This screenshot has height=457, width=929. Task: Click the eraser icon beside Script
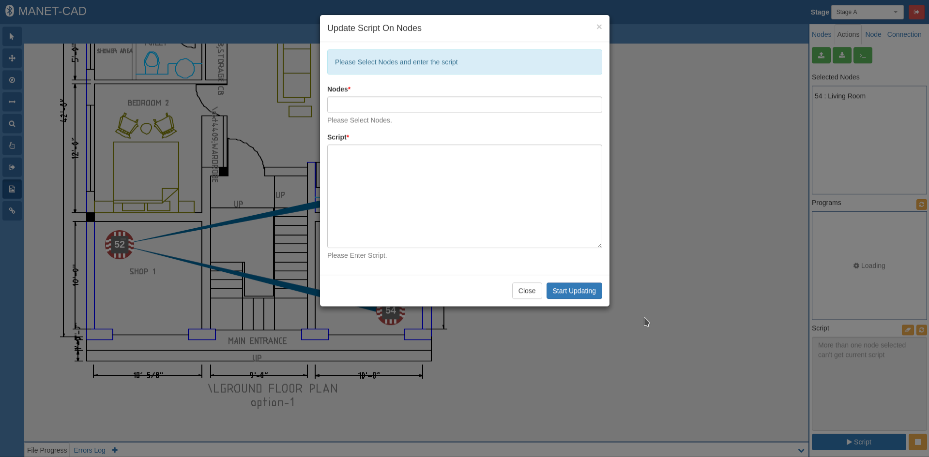[908, 330]
